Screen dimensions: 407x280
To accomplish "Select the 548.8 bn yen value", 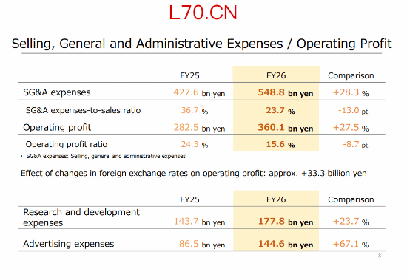I will click(286, 92).
